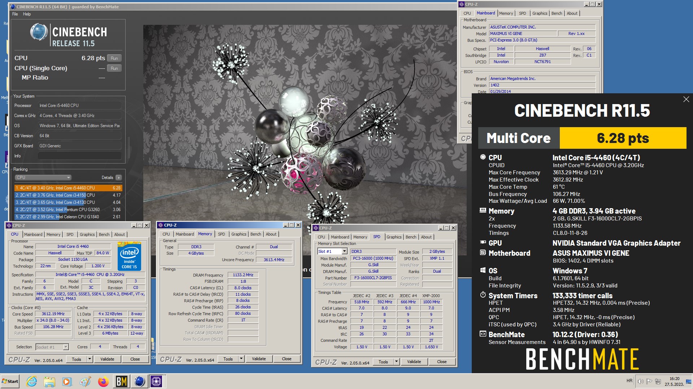Screen dimensions: 693x389
Task: Open Graphics tab in bottom-left CPU-Z window
Action: [87, 234]
